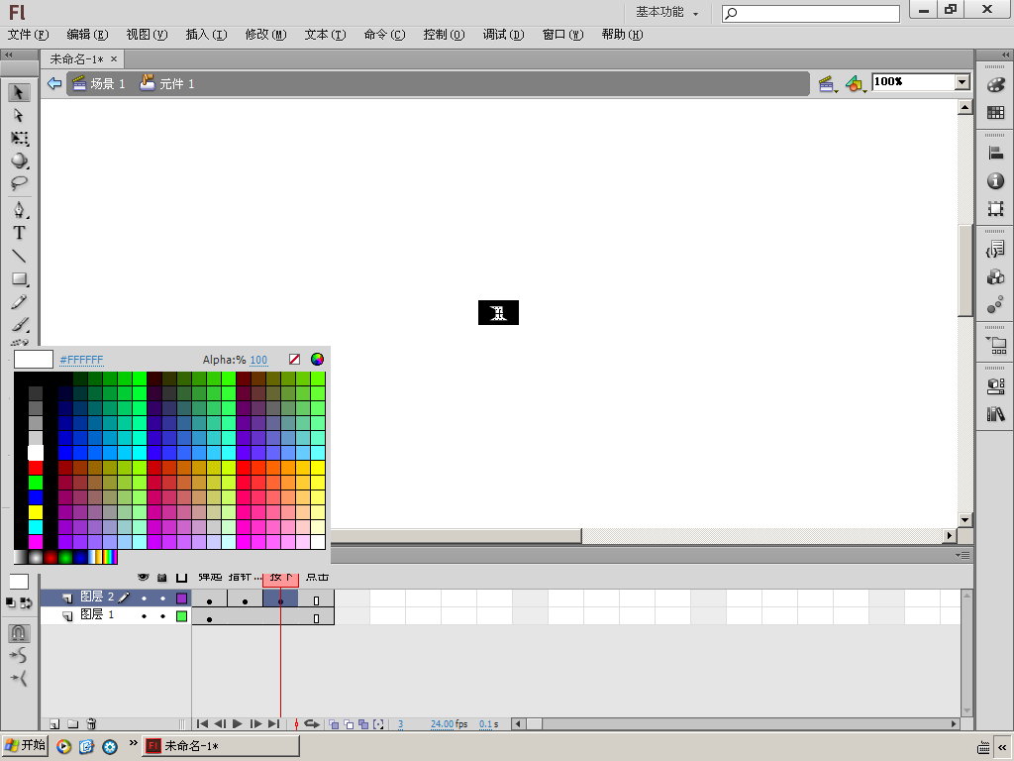Open the Library books panel icon

click(x=996, y=414)
